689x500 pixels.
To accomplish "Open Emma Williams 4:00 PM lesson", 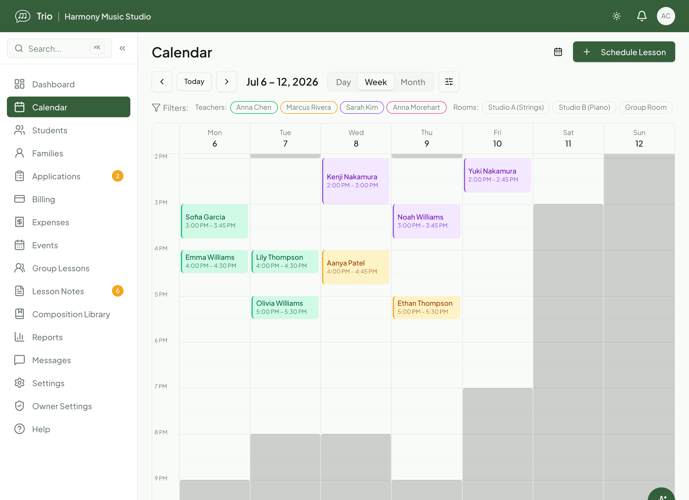I will click(x=214, y=261).
